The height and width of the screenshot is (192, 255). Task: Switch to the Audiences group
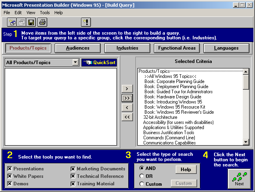click(x=78, y=48)
